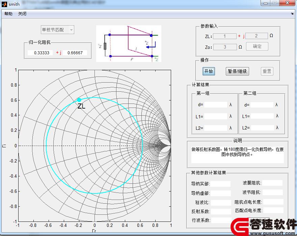Screen dimensions: 297x236
Task: Click the 暂停/继续 pause-resume button
Action: (x=237, y=71)
